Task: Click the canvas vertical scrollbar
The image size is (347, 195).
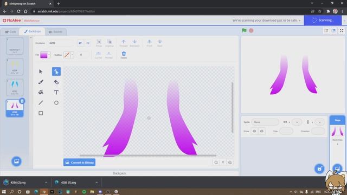Action: click(x=233, y=107)
